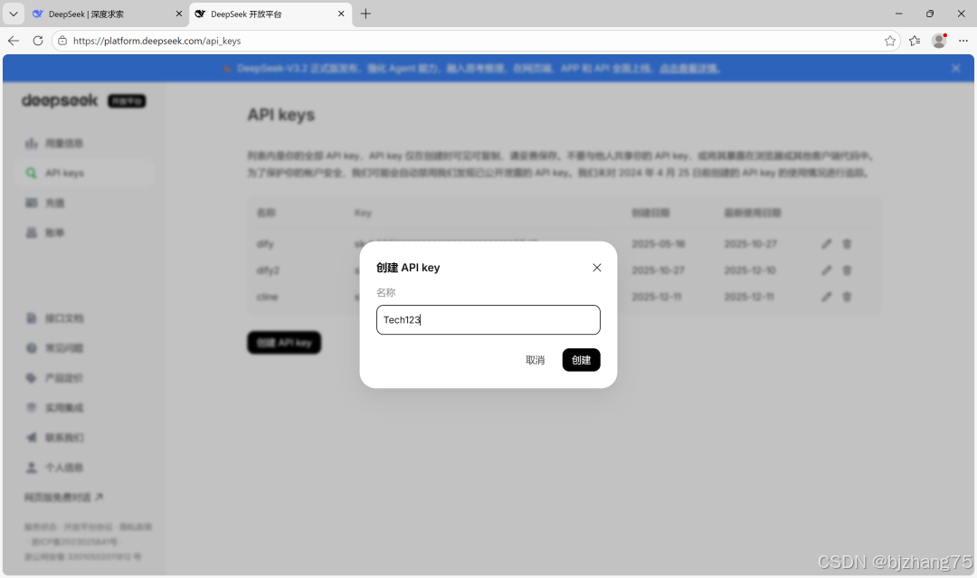Open the browser profile avatar
This screenshot has height=578, width=977.
point(938,41)
